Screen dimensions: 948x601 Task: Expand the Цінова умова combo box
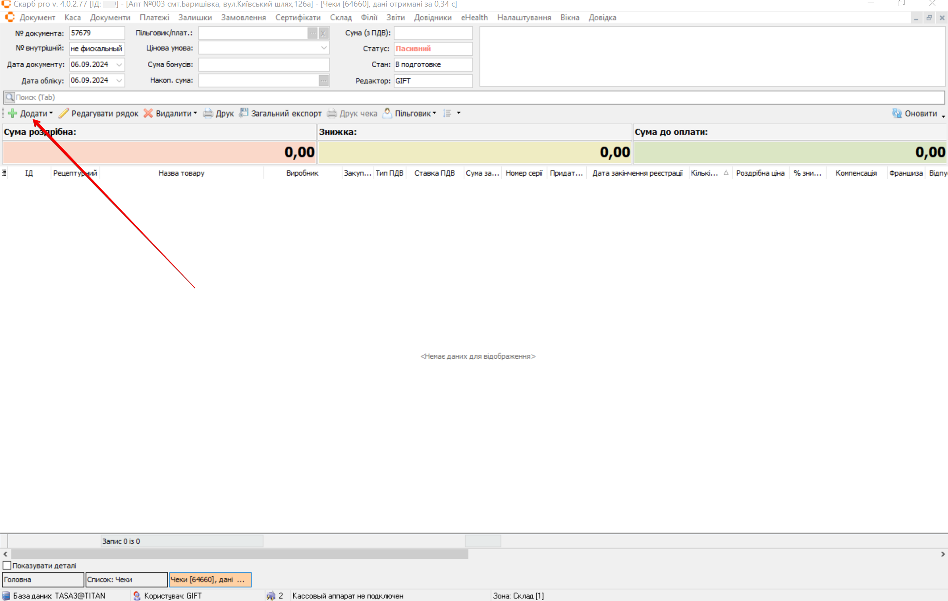[x=324, y=48]
